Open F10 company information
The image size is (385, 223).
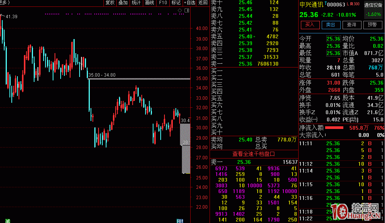163,3
